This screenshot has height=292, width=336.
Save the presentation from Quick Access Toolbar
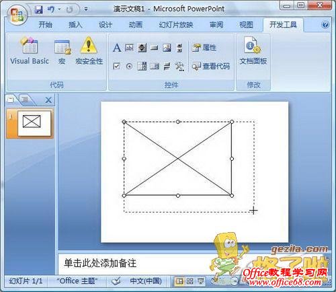(38, 9)
